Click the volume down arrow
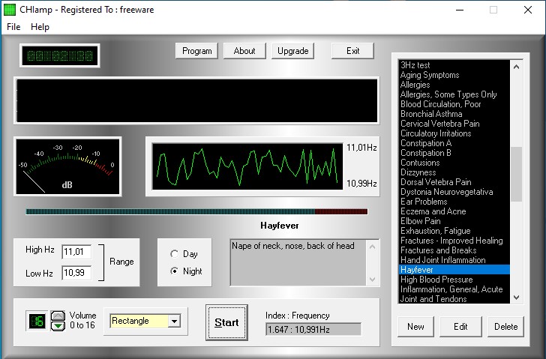This screenshot has width=546, height=359. coord(58,327)
